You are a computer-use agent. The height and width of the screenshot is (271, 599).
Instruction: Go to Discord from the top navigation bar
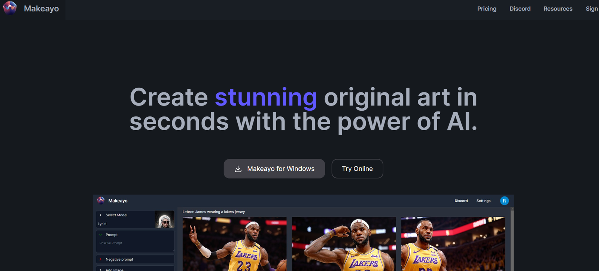coord(520,9)
